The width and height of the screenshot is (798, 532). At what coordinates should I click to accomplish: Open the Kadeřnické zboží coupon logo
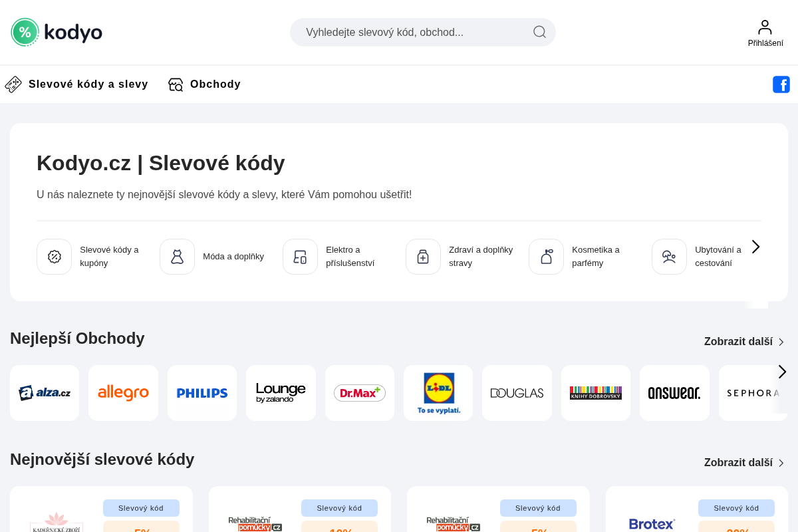(x=57, y=522)
